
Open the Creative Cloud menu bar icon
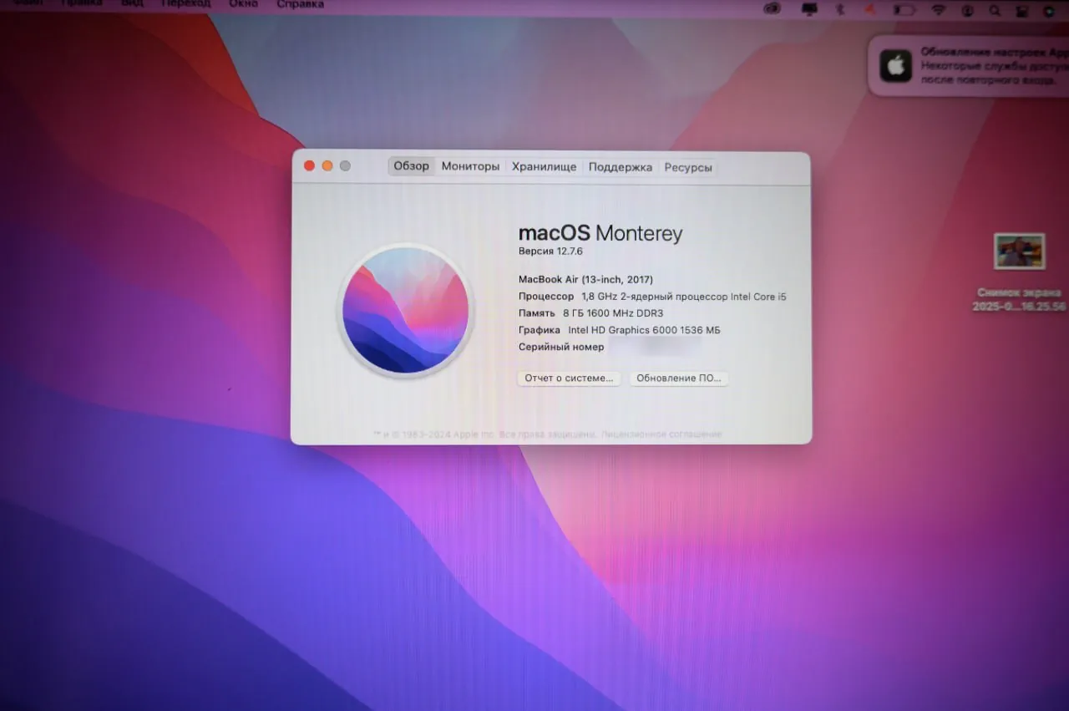[773, 9]
